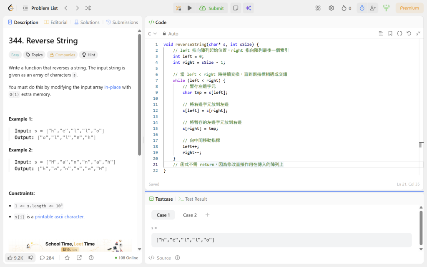Click the testcase panel scrollbar
Screen dimensions: 427x267
click(421, 227)
